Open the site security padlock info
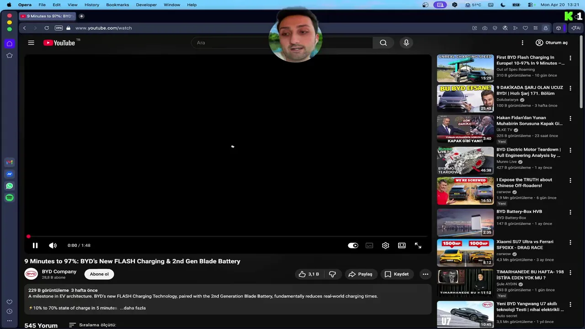This screenshot has width=585, height=329. 69,28
